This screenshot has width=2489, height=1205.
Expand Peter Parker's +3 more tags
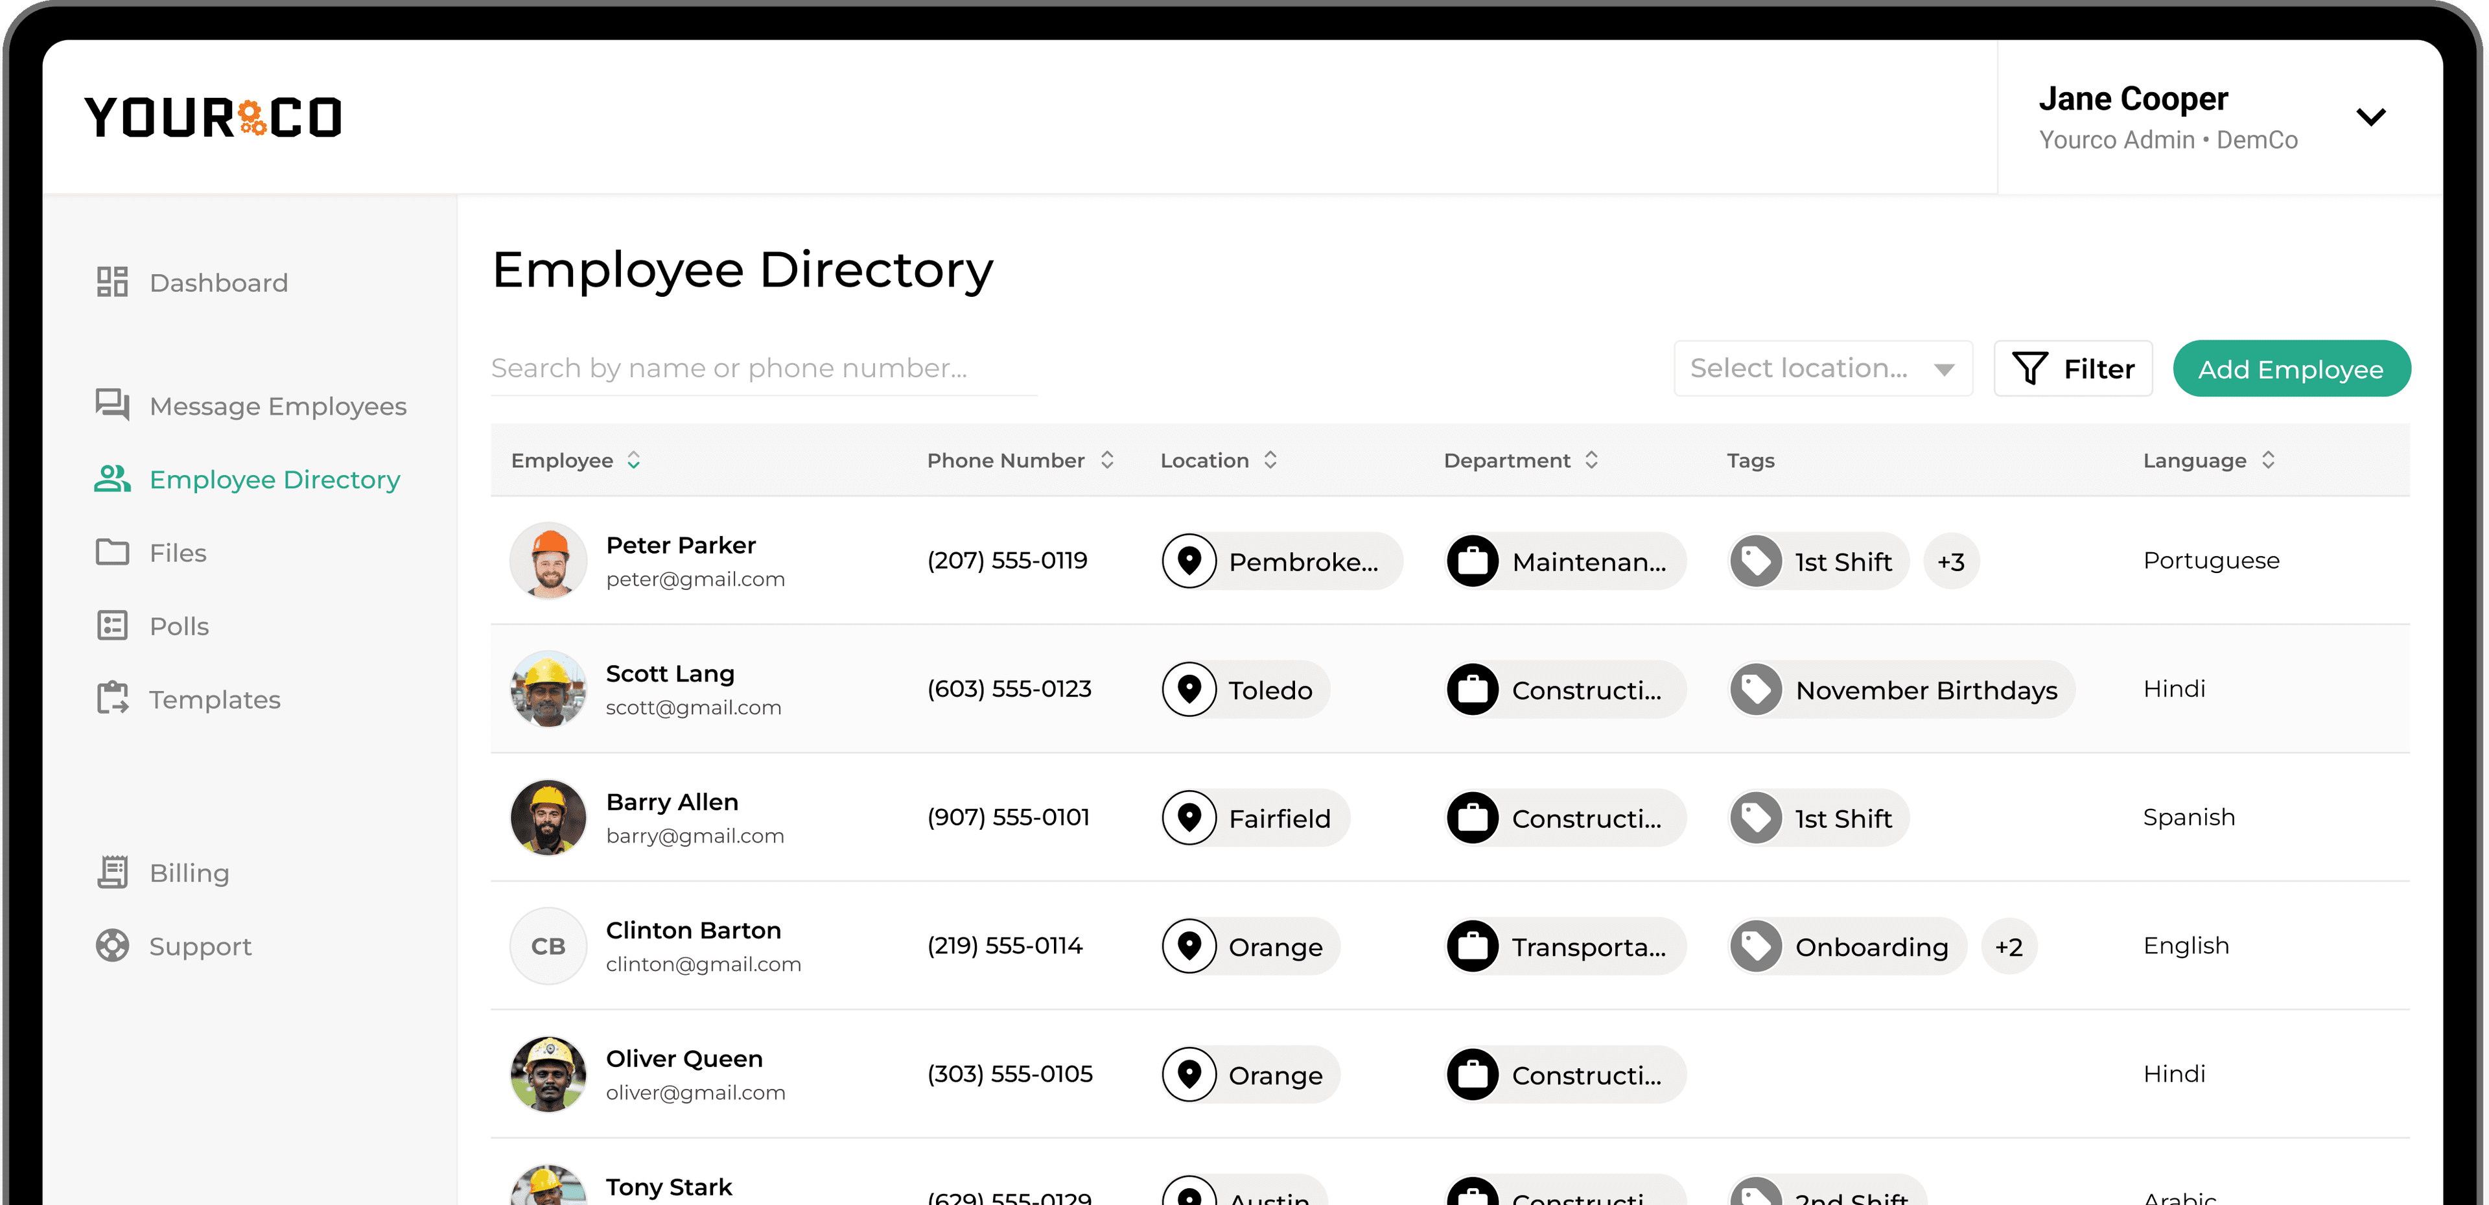[x=1951, y=561]
